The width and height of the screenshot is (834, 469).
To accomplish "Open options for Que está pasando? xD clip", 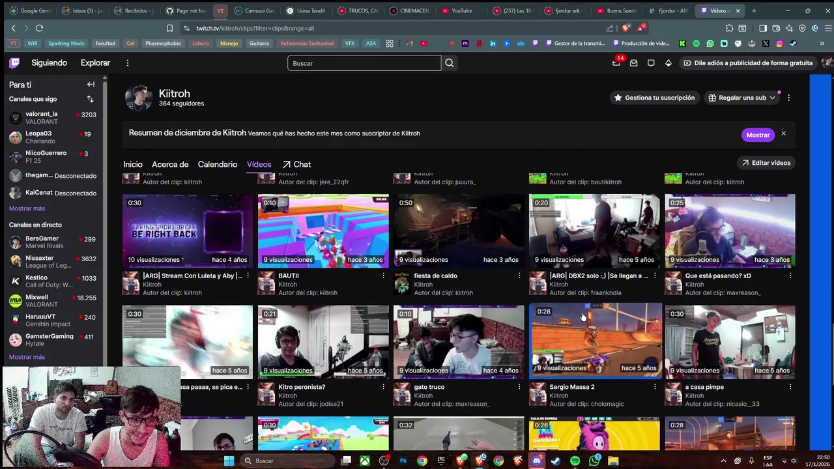I will tap(790, 276).
